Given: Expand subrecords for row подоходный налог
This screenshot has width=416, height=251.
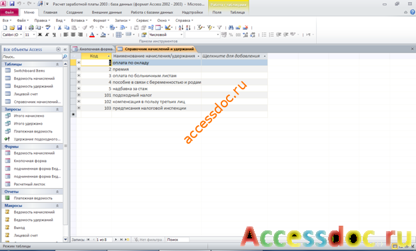Looking at the screenshot, I should coord(79,95).
